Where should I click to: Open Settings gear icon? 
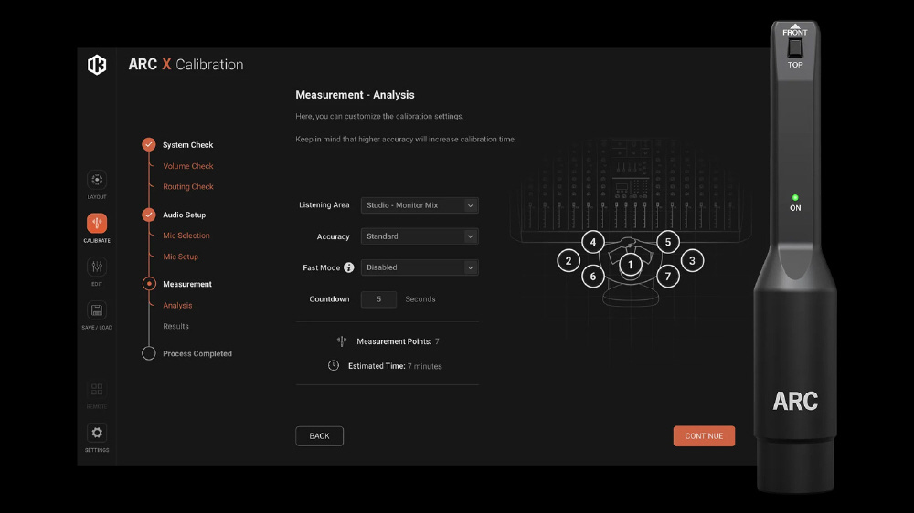(x=97, y=433)
